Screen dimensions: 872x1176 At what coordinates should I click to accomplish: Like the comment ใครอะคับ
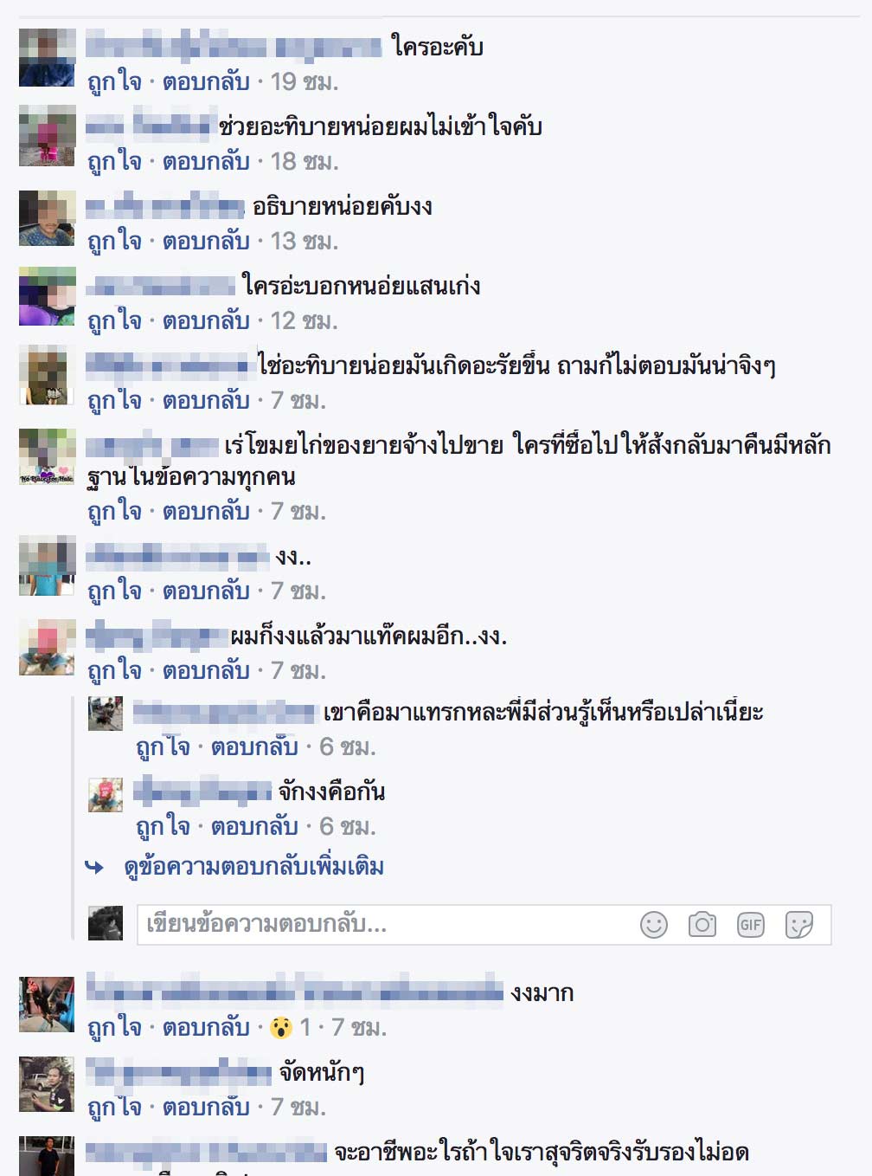(114, 81)
